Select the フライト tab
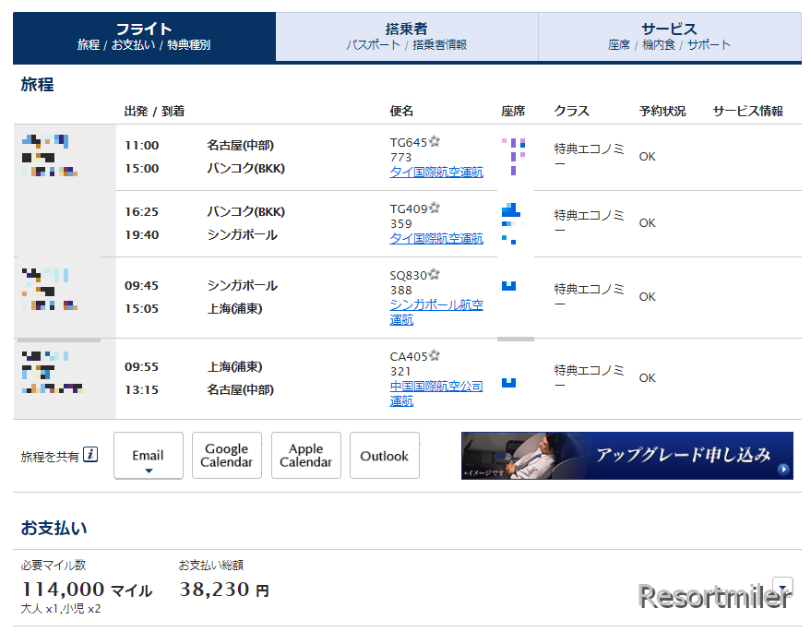 [144, 37]
